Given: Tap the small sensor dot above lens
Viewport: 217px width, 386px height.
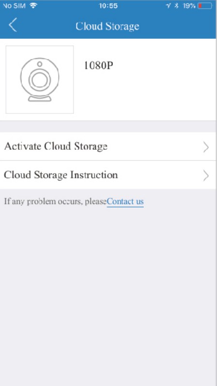Looking at the screenshot, I should (40, 64).
